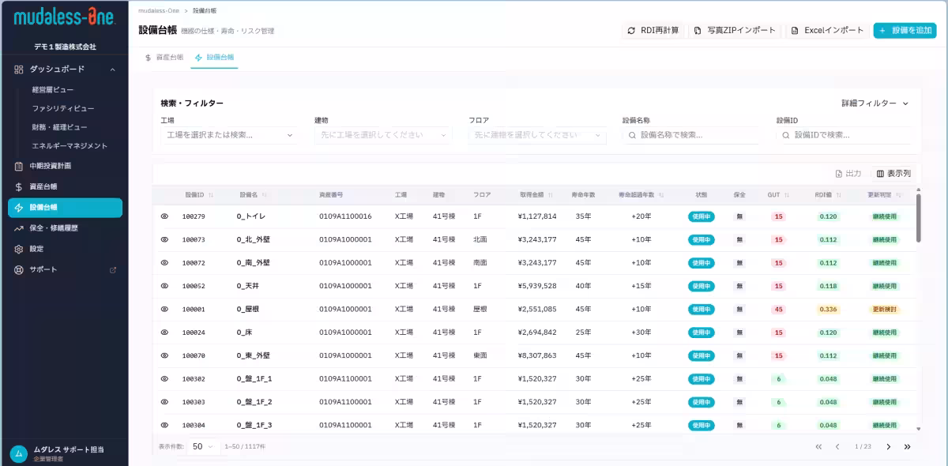Click 設備名称 search input field
Screen dimensions: 948x466
(690, 135)
